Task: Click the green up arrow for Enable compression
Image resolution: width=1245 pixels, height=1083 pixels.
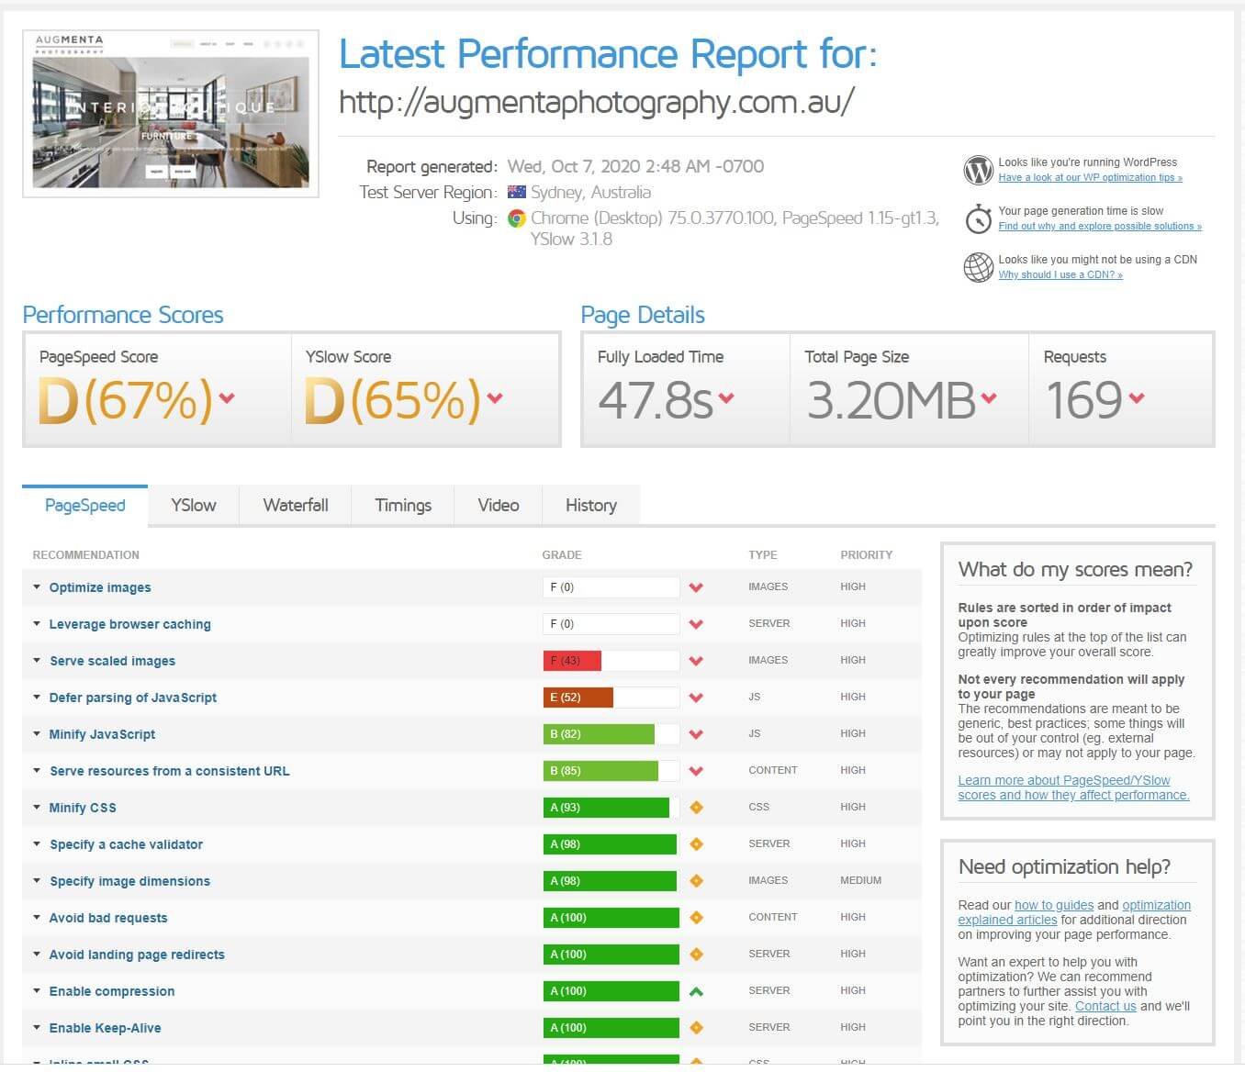Action: tap(696, 991)
